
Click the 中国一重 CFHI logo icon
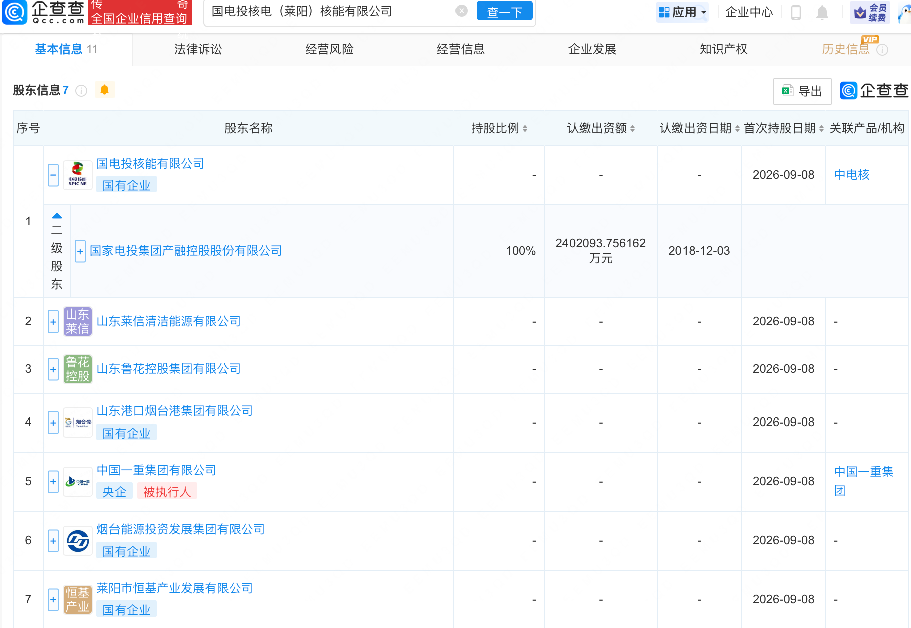coord(78,482)
